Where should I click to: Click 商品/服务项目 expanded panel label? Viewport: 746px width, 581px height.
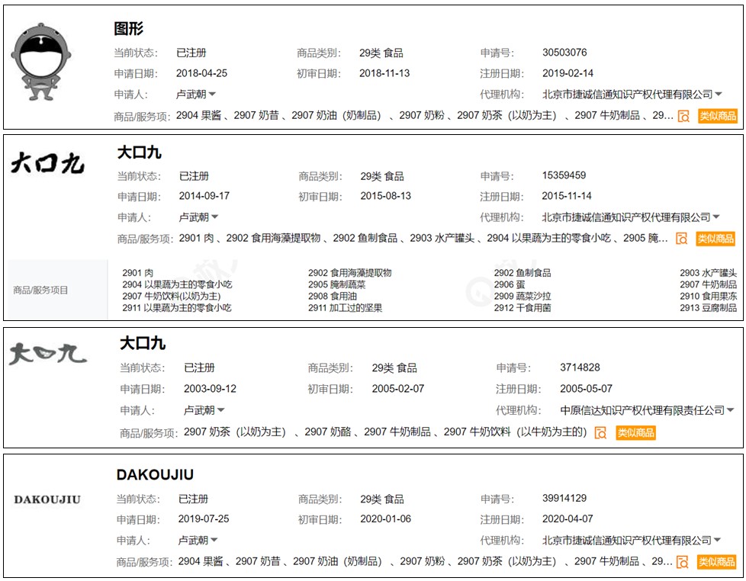click(41, 290)
